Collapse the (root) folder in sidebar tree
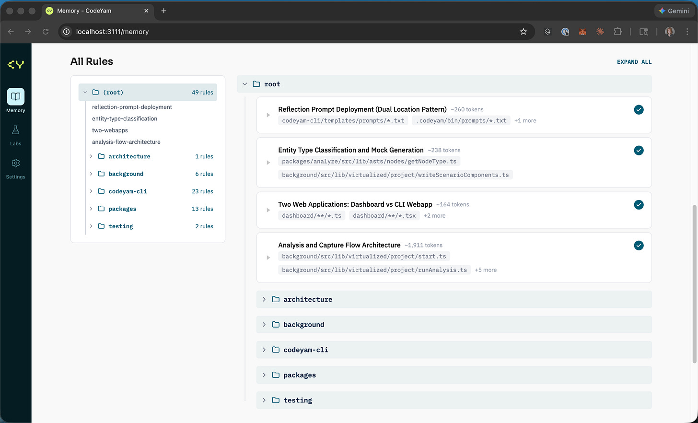698x423 pixels. [x=85, y=93]
